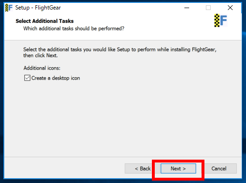Click the instruction text mentioning installing FlightGear

[x=120, y=50]
